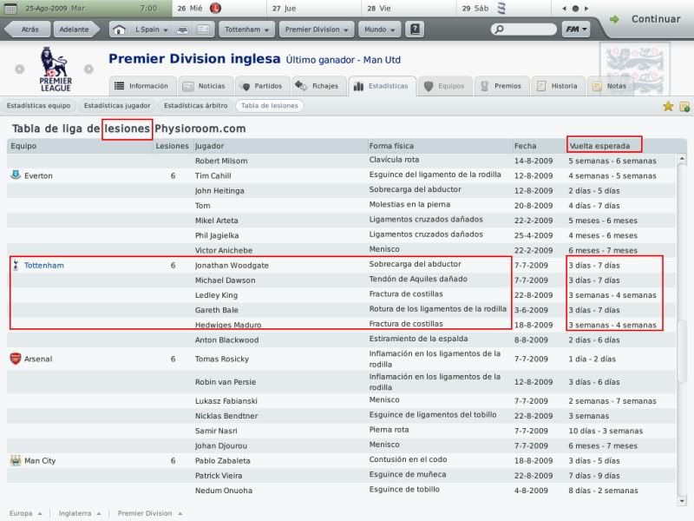Go to next competition with right round arrow

(x=88, y=69)
